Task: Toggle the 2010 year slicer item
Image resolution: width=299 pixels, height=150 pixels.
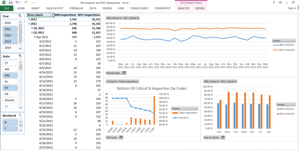Action: point(10,23)
